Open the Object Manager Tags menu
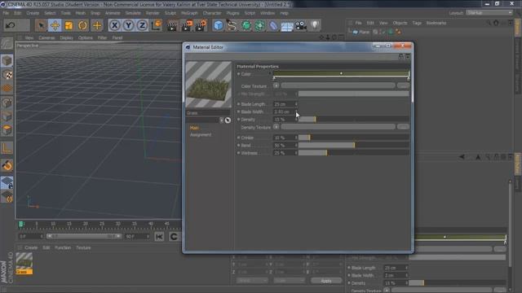This screenshot has height=293, width=522. pyautogui.click(x=417, y=23)
